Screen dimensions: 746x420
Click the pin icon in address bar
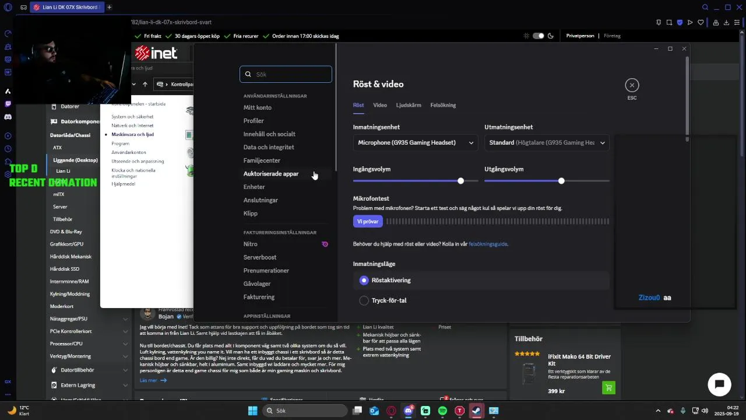pyautogui.click(x=659, y=23)
